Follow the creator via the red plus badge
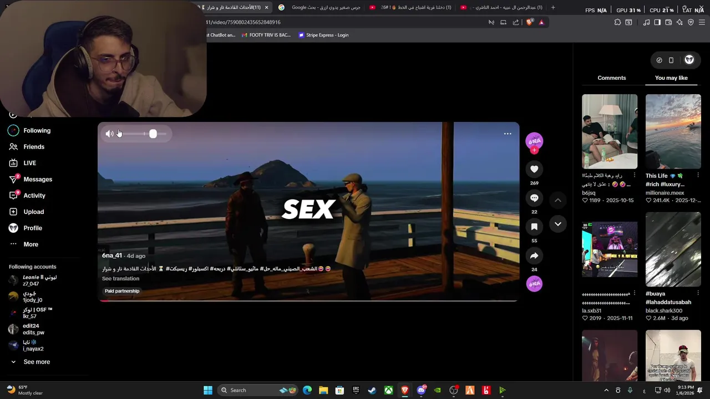This screenshot has height=399, width=710. tap(534, 150)
